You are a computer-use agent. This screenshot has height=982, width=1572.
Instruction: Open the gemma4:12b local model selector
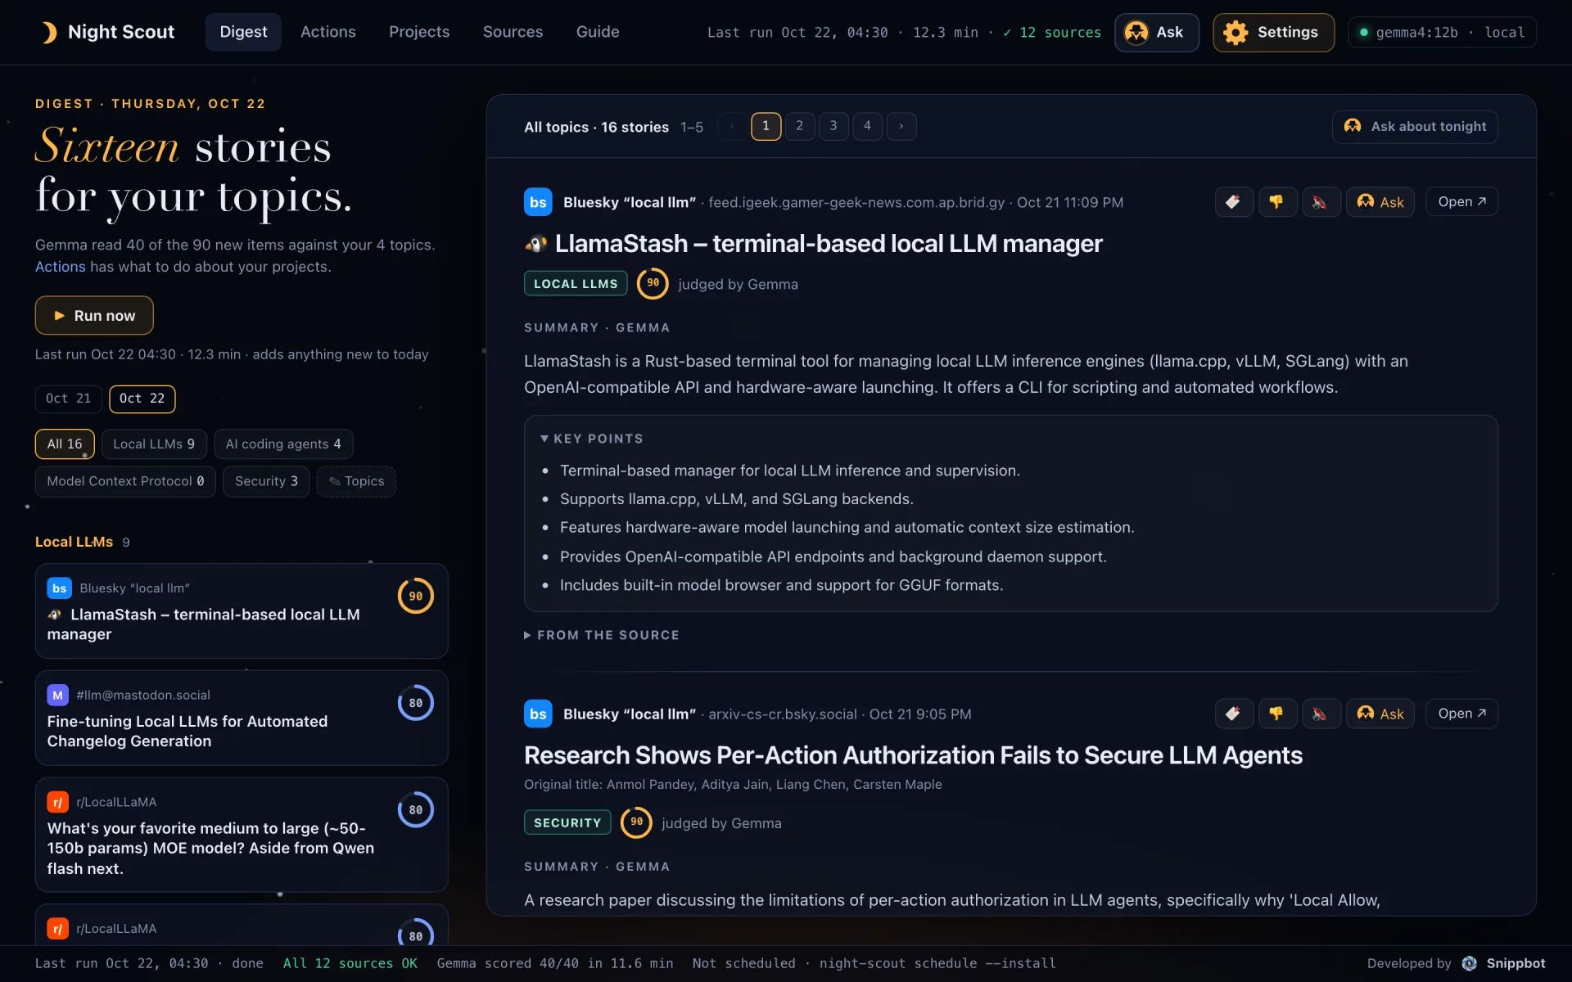click(1442, 33)
